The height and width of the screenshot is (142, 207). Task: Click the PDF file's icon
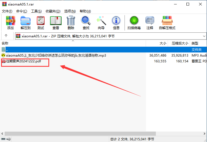(x=3, y=61)
